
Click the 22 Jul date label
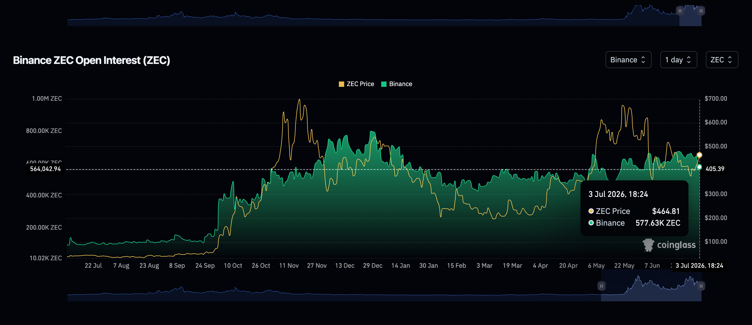click(93, 266)
